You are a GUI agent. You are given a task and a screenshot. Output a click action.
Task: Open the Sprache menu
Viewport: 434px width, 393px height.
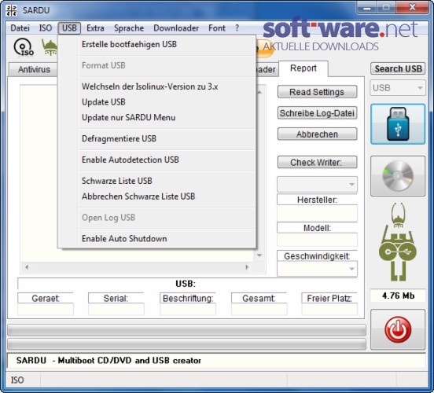coord(129,28)
